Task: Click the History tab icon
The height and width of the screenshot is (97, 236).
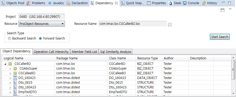Action: pyautogui.click(x=204, y=3)
